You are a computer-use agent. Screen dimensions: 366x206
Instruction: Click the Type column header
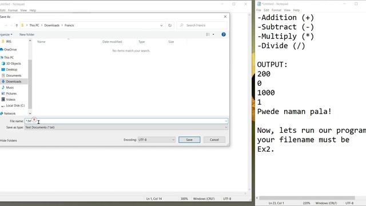click(141, 42)
